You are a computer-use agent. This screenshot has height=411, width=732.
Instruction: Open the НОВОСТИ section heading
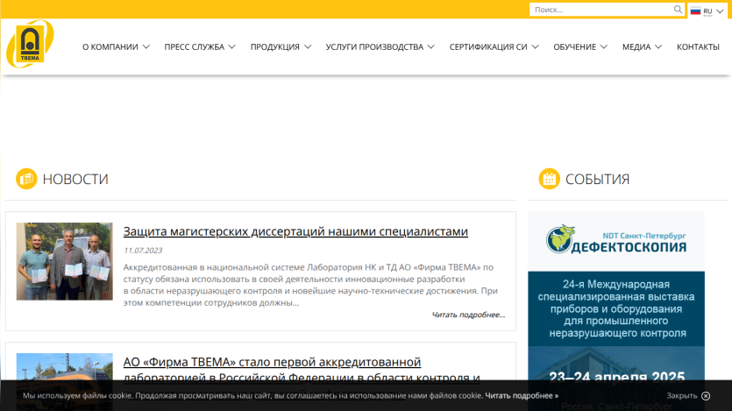pyautogui.click(x=75, y=179)
